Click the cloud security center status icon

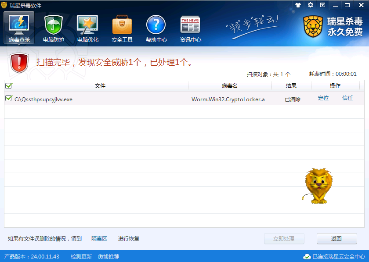point(307,256)
